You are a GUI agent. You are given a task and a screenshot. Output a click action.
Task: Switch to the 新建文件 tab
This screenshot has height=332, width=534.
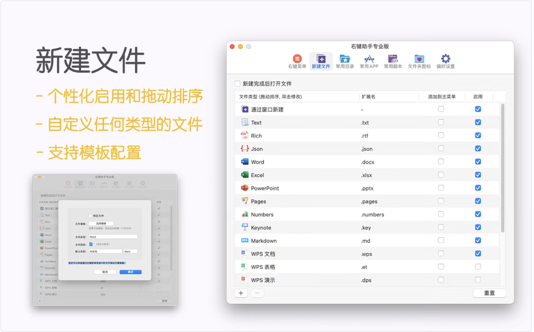click(321, 61)
